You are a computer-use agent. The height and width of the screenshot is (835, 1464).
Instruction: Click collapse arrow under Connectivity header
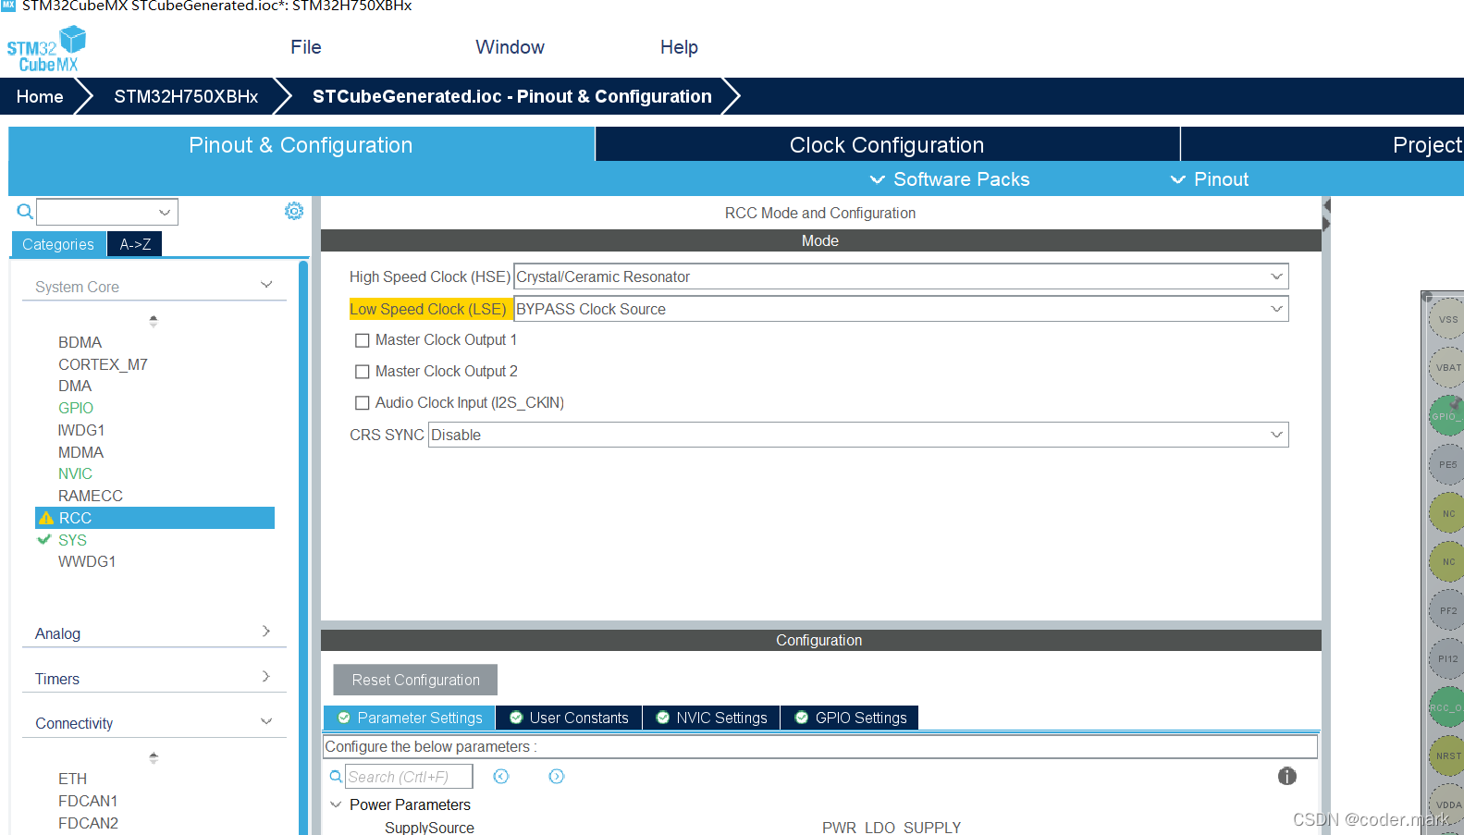[x=154, y=757]
